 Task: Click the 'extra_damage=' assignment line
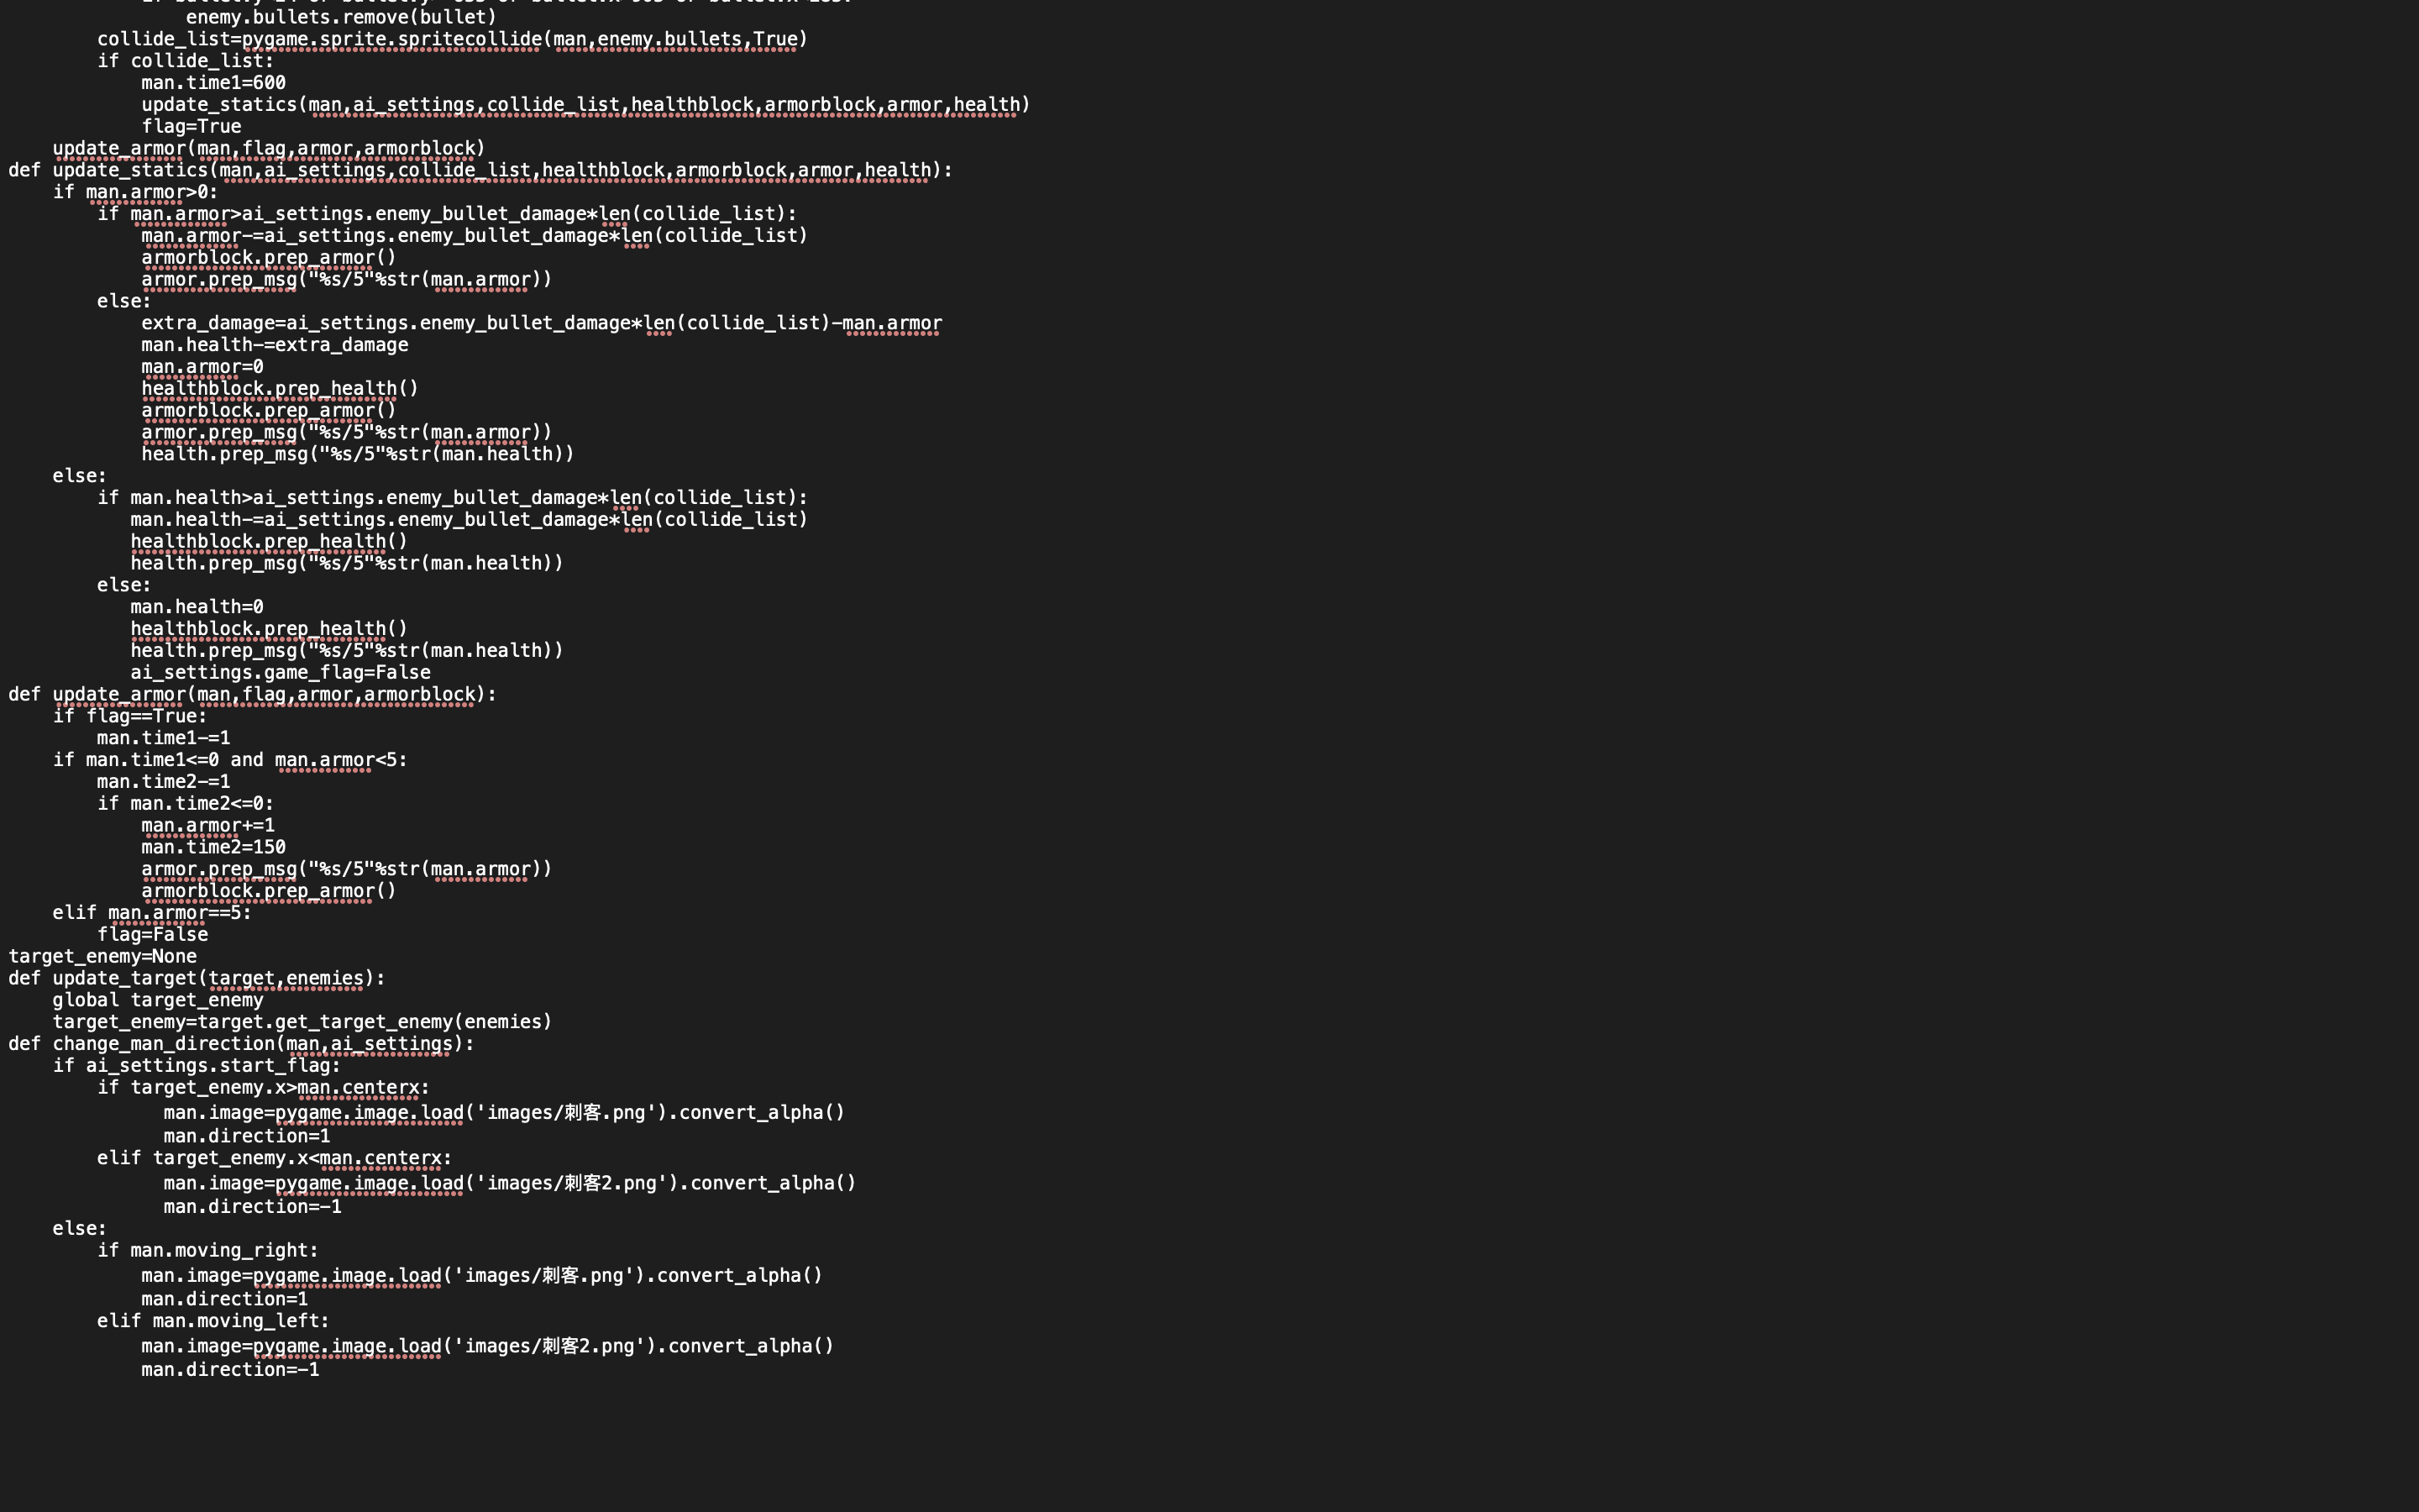(x=541, y=323)
